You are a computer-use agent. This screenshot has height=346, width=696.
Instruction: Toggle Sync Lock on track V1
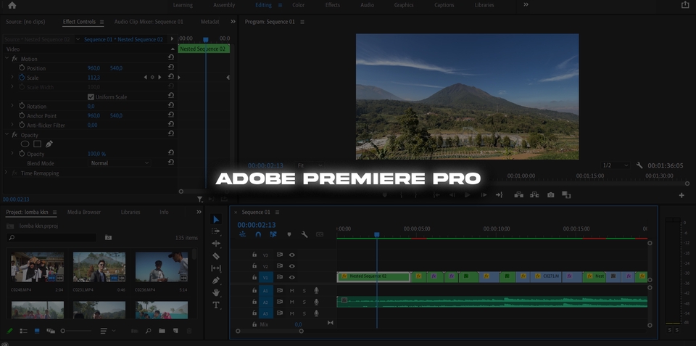280,277
